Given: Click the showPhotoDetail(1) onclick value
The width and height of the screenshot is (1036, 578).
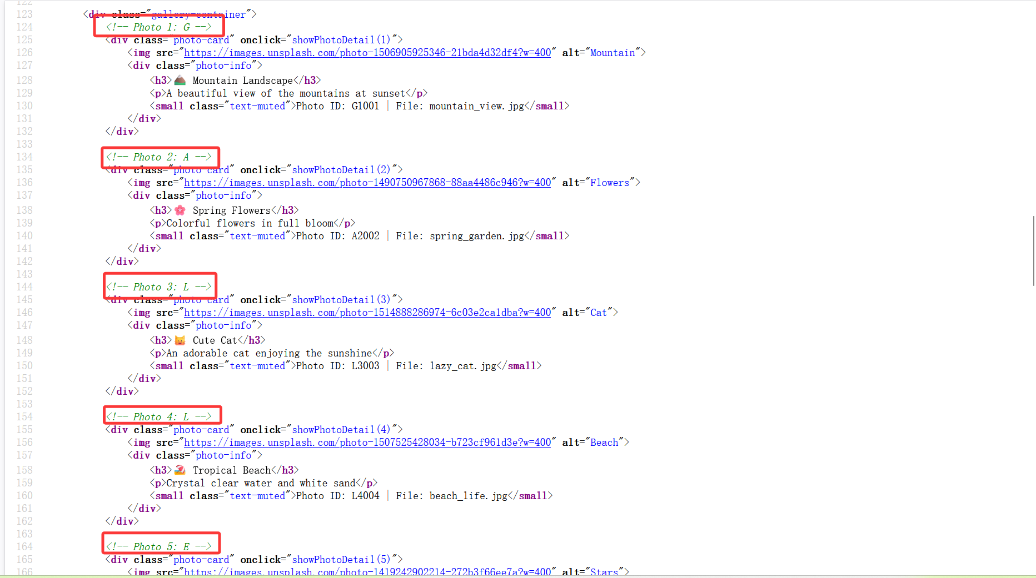Looking at the screenshot, I should pyautogui.click(x=341, y=40).
